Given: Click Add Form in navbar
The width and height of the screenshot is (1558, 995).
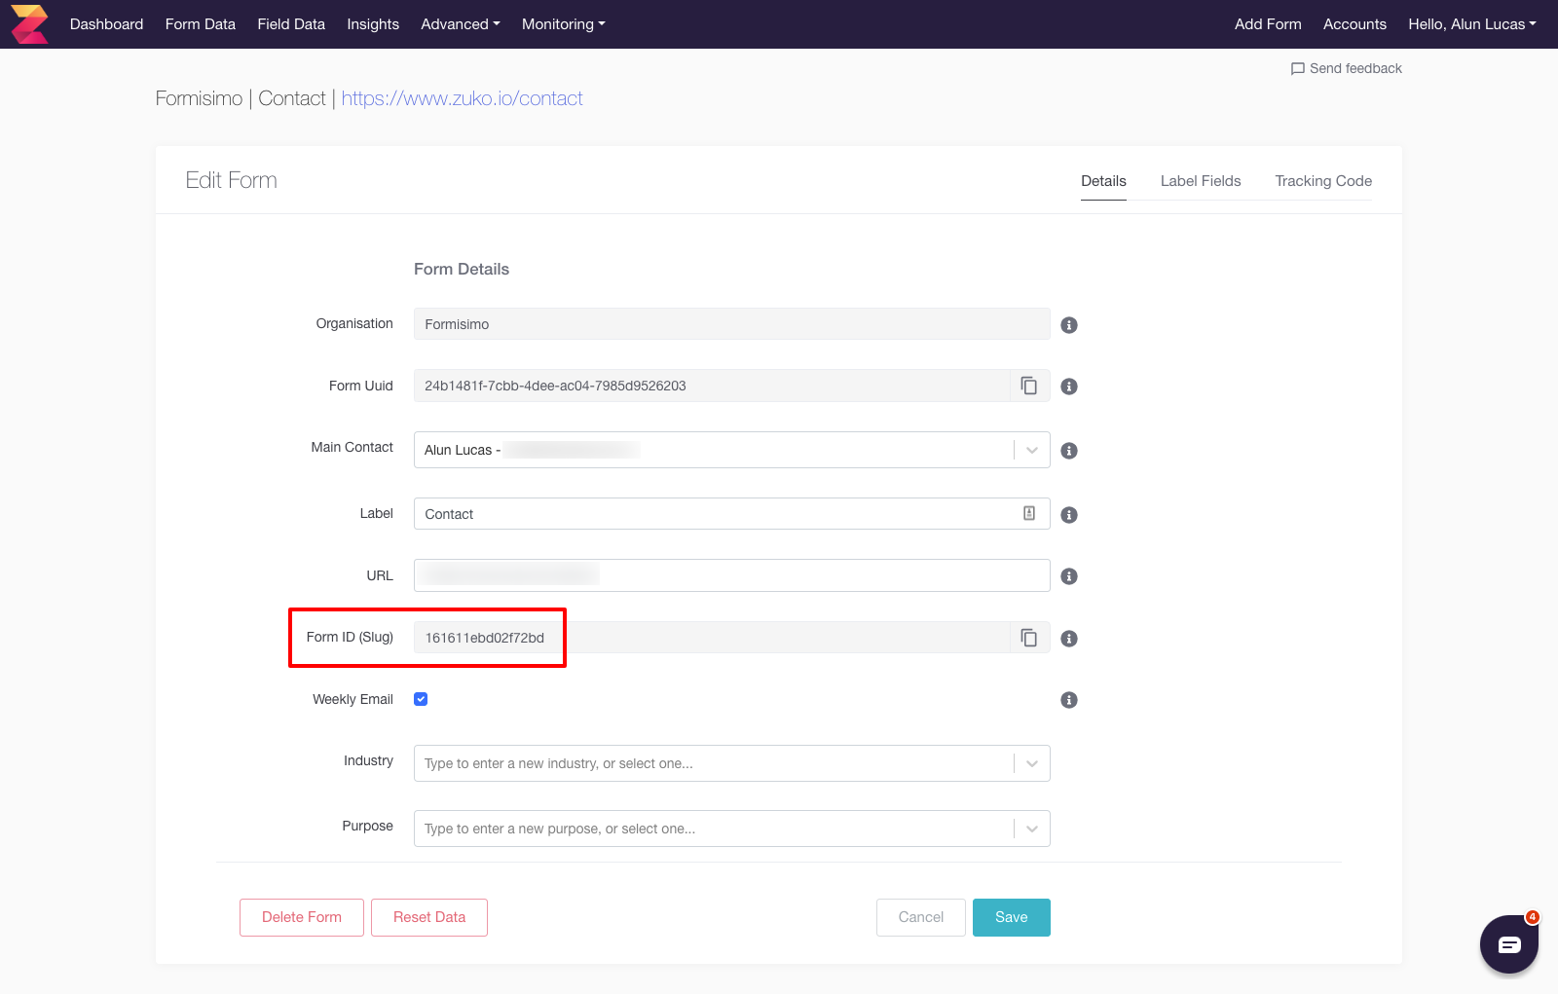Looking at the screenshot, I should point(1268,24).
